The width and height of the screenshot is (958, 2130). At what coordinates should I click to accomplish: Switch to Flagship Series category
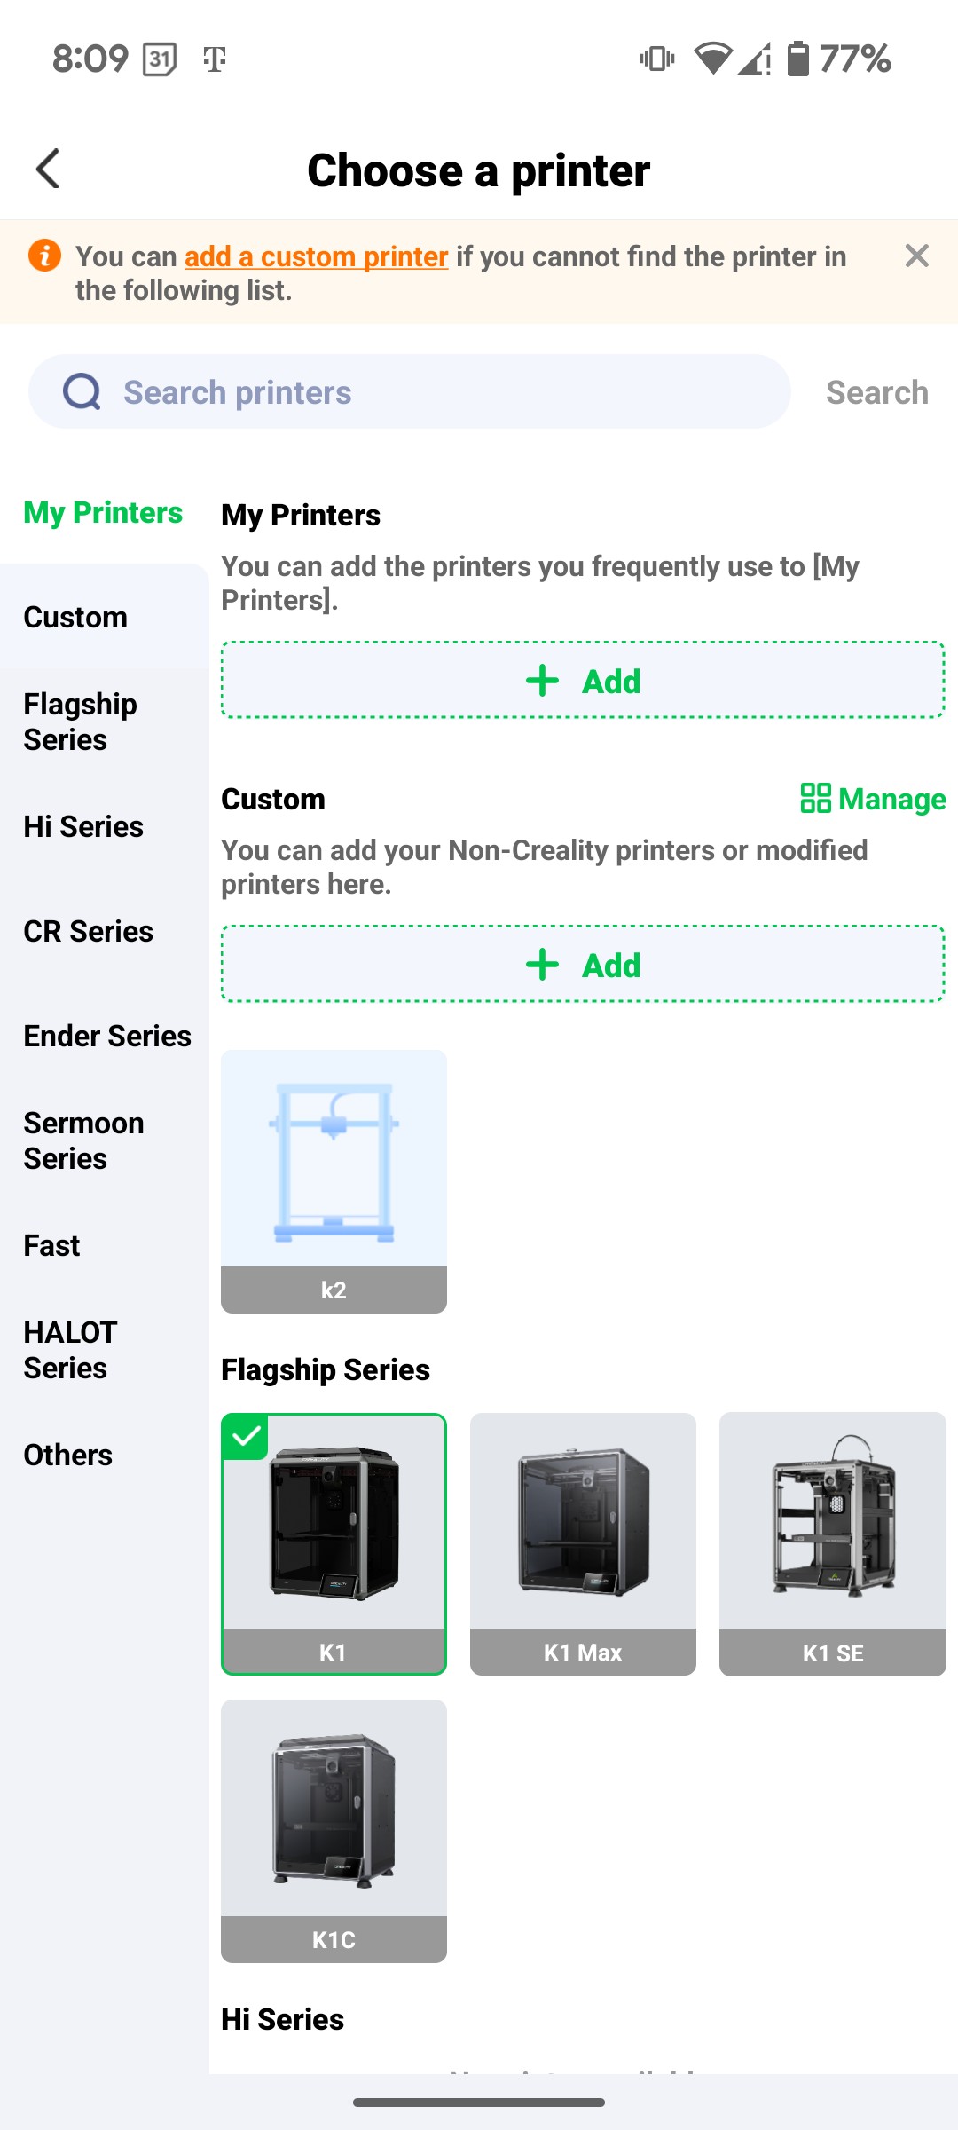click(81, 722)
